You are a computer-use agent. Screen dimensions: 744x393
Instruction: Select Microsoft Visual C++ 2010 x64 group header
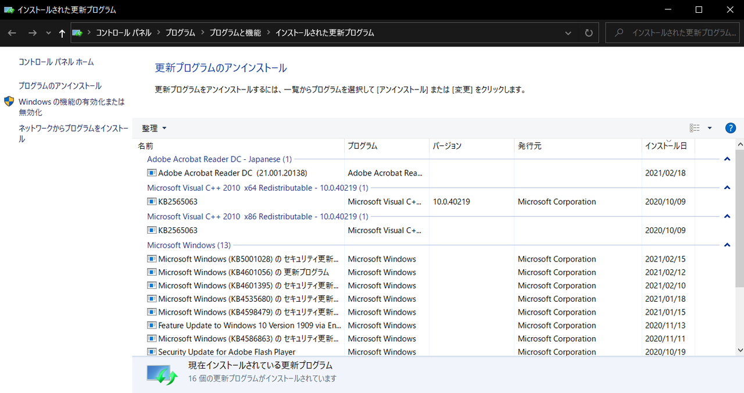[x=257, y=188]
